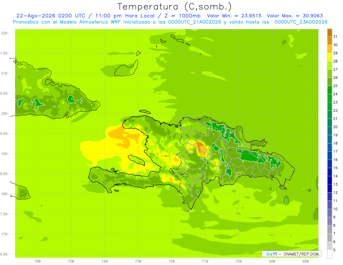Click the '70W' longitude axis label
The width and height of the screenshot is (343, 265).
[239, 261]
